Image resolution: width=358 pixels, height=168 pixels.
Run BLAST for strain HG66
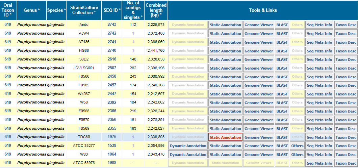pos(282,51)
